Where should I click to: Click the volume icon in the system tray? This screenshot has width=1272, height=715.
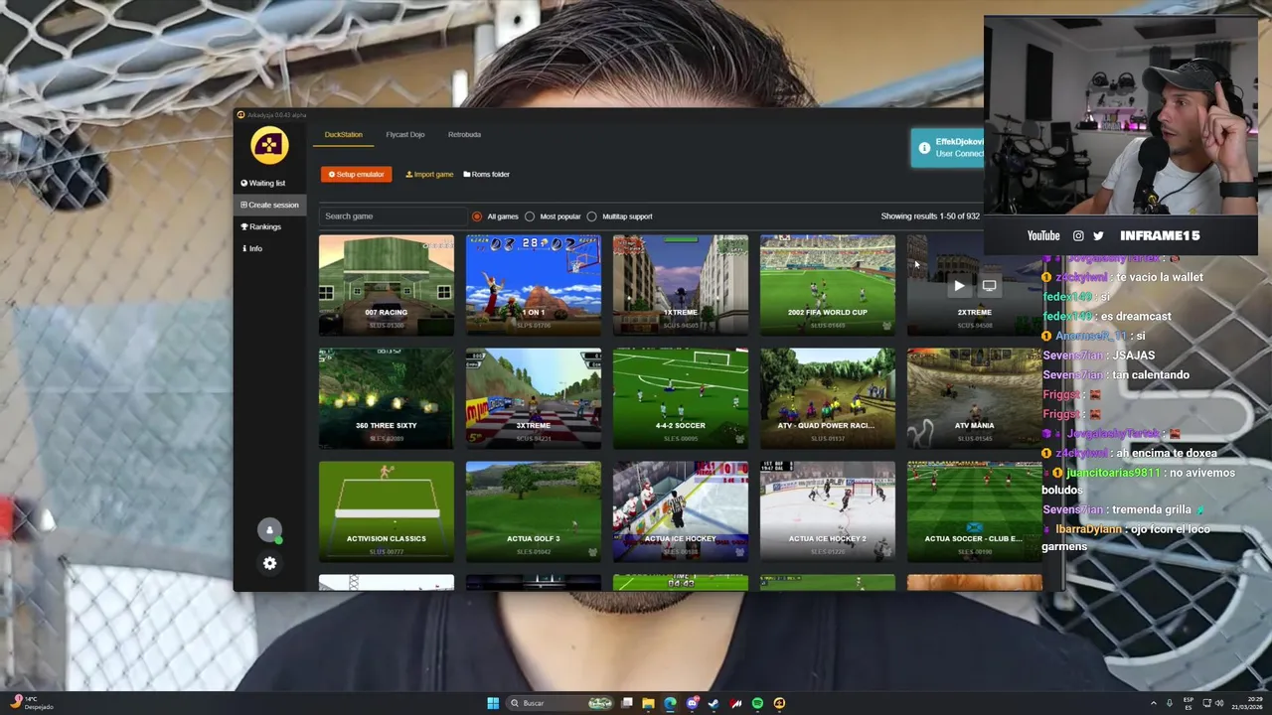coord(1219,703)
